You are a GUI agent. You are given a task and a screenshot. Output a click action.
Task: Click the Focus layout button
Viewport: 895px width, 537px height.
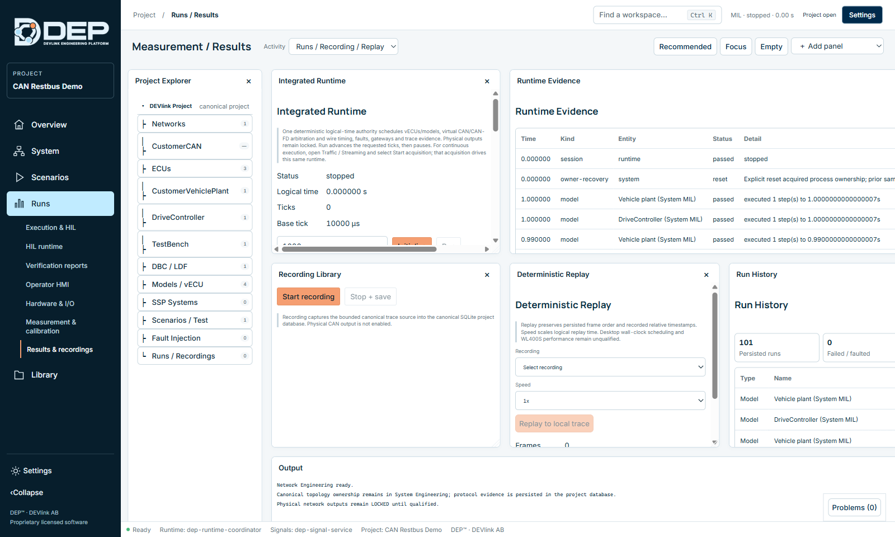(x=736, y=46)
